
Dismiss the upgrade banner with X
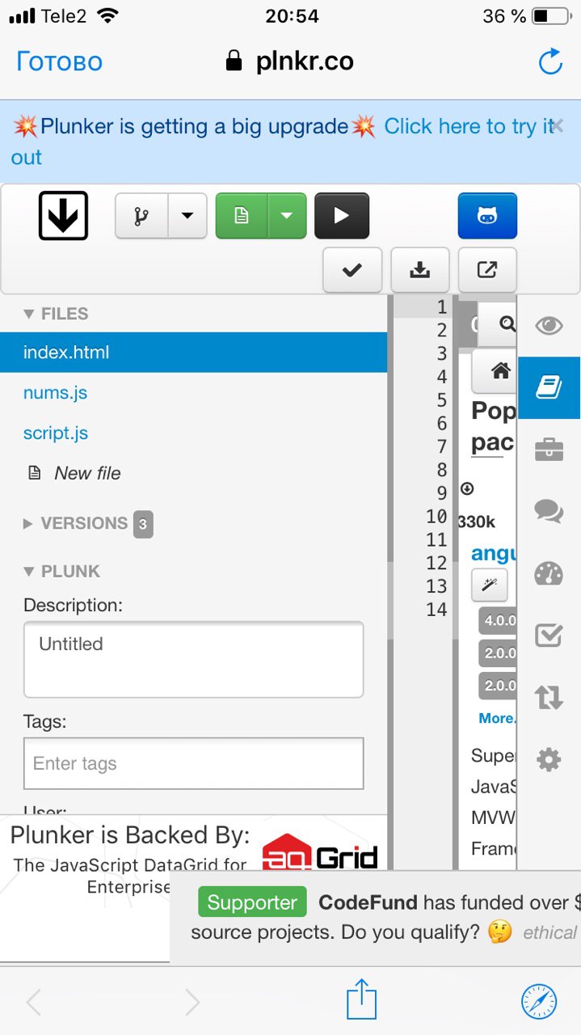pos(557,125)
